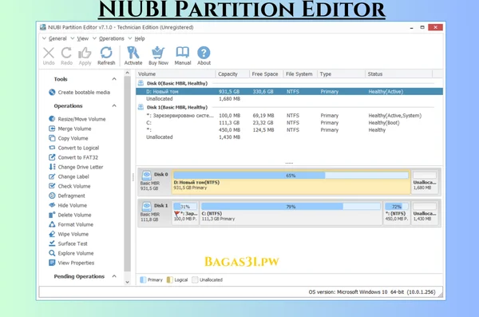Click the Buy Now basket icon
Image resolution: width=479 pixels, height=317 pixels.
pos(158,53)
